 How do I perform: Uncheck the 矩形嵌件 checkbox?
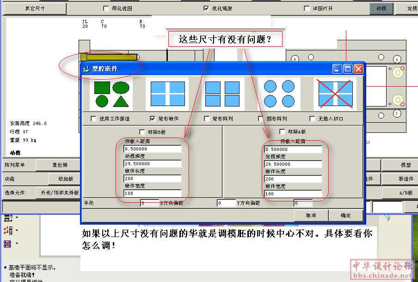point(152,119)
